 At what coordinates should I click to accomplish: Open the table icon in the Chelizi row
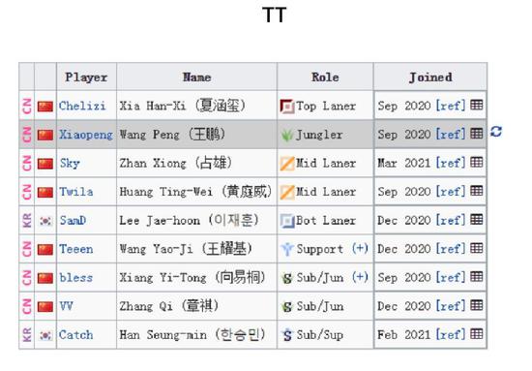[x=476, y=105]
